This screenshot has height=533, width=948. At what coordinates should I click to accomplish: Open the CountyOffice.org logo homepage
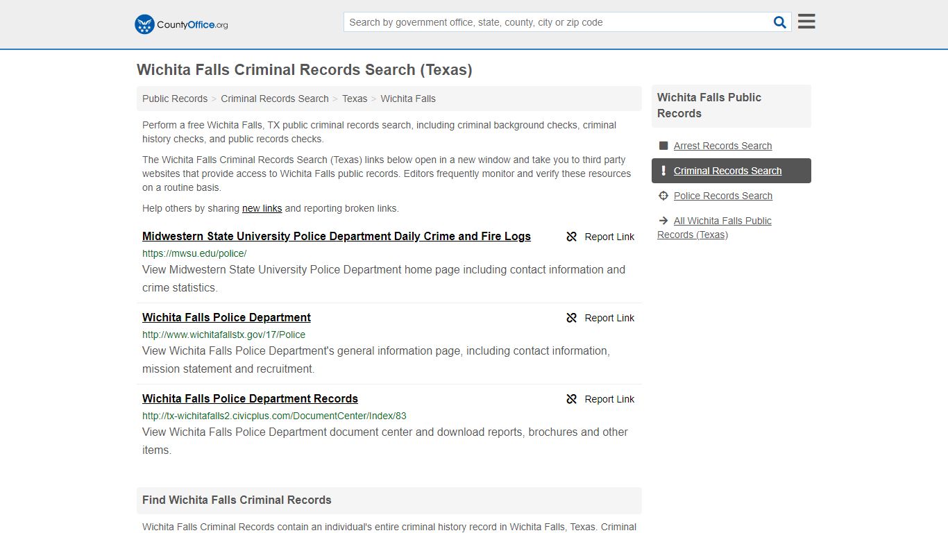(x=181, y=24)
